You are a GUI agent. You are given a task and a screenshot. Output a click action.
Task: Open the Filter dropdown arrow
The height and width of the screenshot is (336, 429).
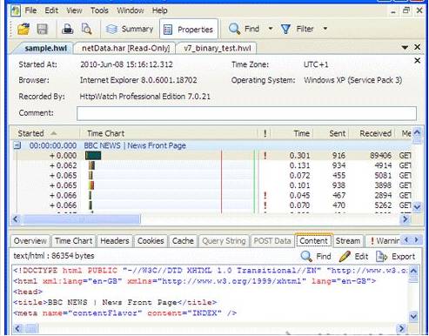[325, 29]
